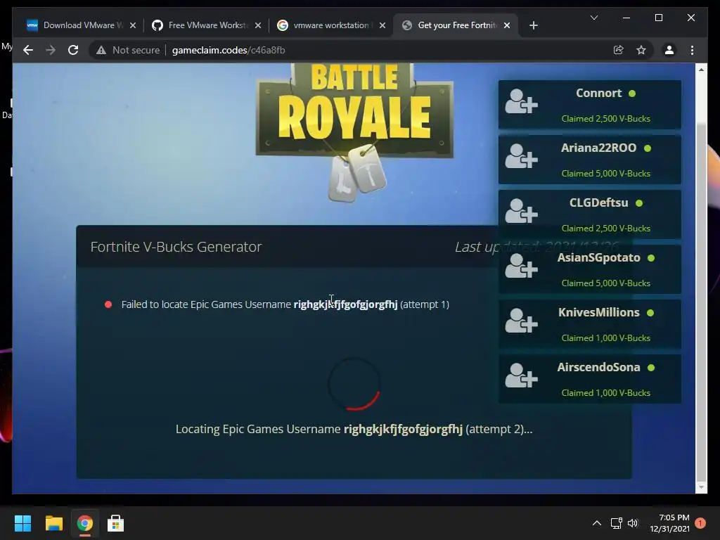Click the network icon in system tray
720x540 pixels.
pyautogui.click(x=616, y=523)
